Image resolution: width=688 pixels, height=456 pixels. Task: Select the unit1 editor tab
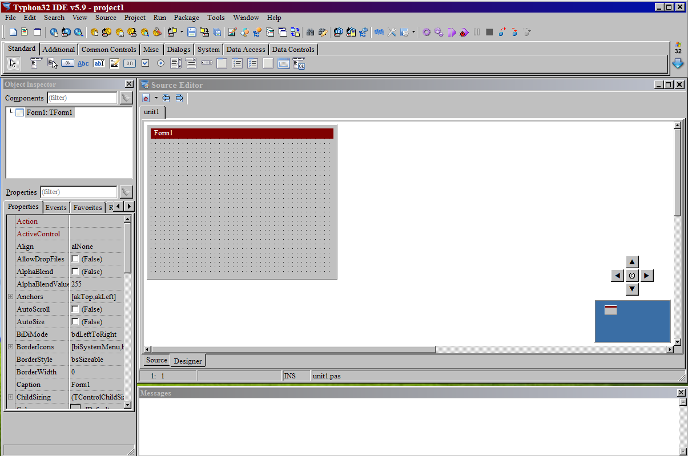(152, 112)
